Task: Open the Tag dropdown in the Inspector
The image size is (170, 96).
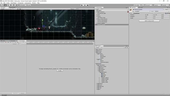Action: [x=142, y=11]
